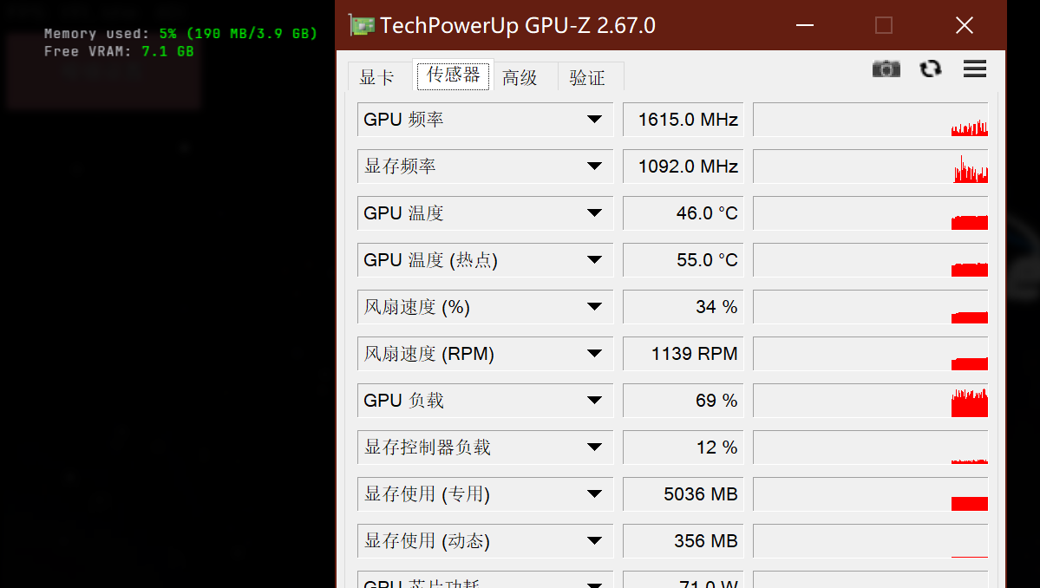This screenshot has height=588, width=1040.
Task: Go to the 验证 tab
Action: pyautogui.click(x=587, y=77)
